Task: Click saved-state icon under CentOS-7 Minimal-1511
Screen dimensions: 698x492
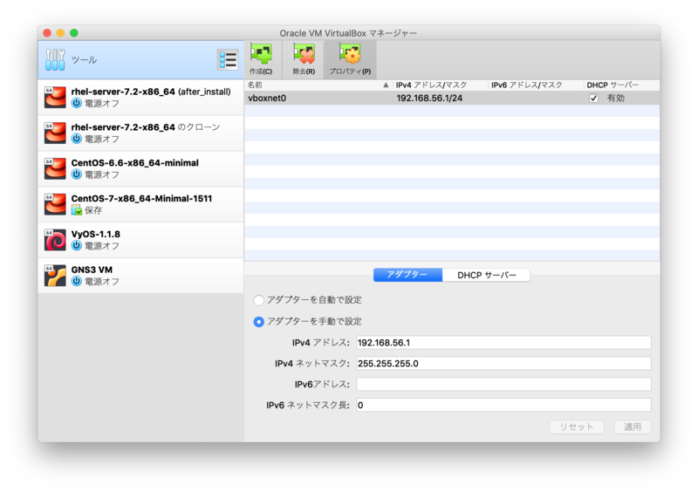Action: pos(77,209)
